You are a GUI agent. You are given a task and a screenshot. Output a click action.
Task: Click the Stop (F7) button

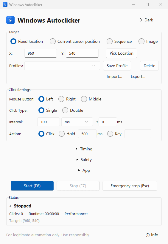[x=78, y=186]
